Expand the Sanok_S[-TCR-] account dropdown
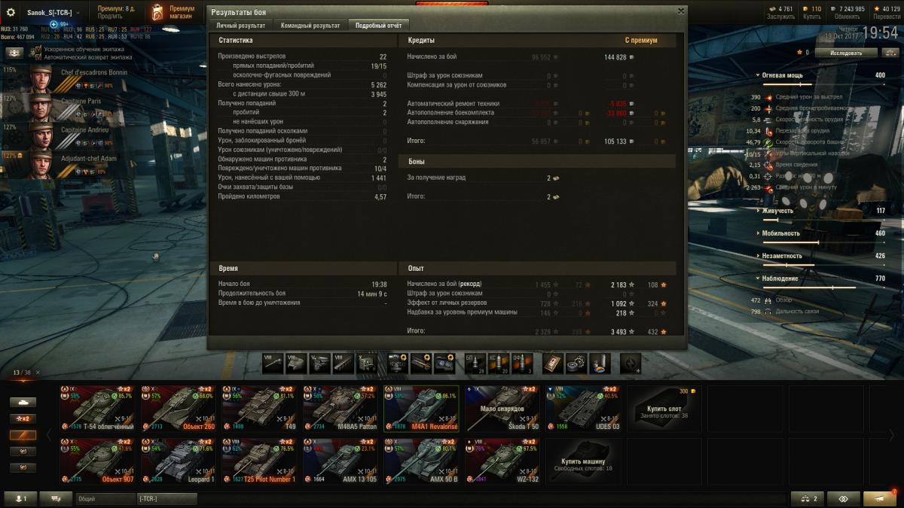 53,12
